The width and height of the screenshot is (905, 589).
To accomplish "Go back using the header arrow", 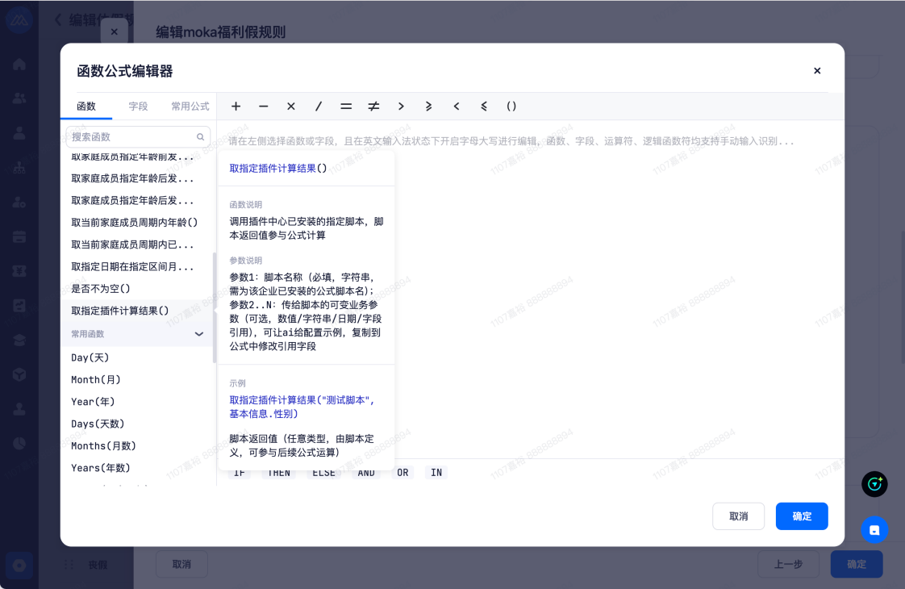I will 58,19.
